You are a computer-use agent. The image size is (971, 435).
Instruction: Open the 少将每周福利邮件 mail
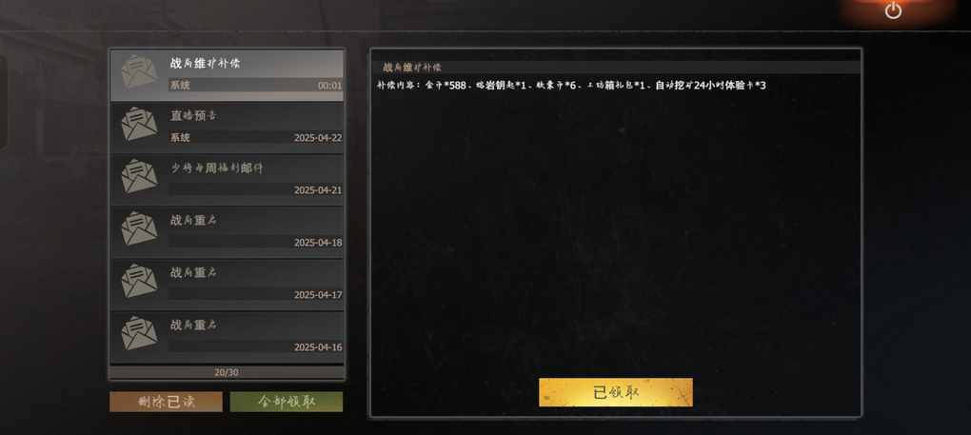(x=227, y=180)
